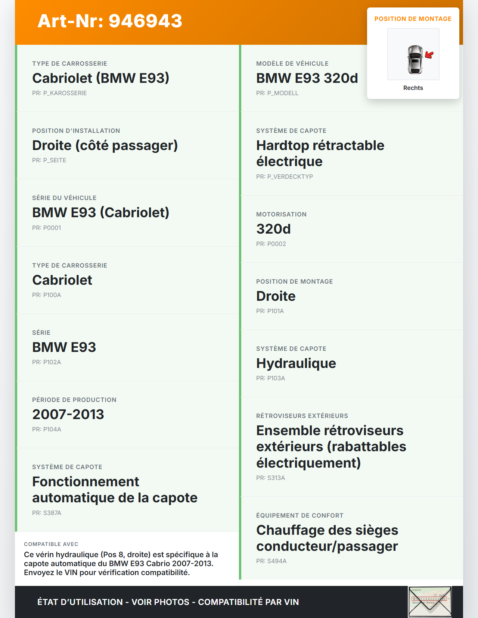Click the red arrow beside the car
This screenshot has width=478, height=618.
tap(429, 55)
